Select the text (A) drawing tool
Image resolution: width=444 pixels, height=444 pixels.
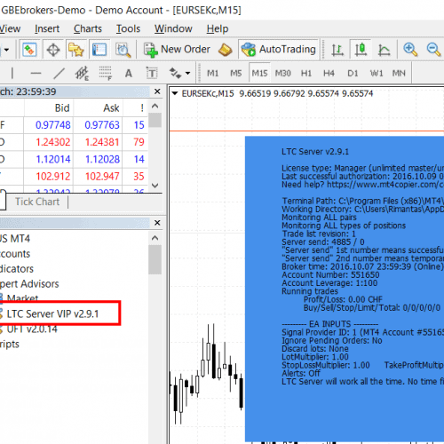pos(129,73)
